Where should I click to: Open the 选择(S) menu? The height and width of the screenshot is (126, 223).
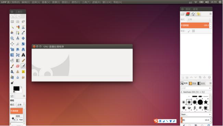point(36,2)
